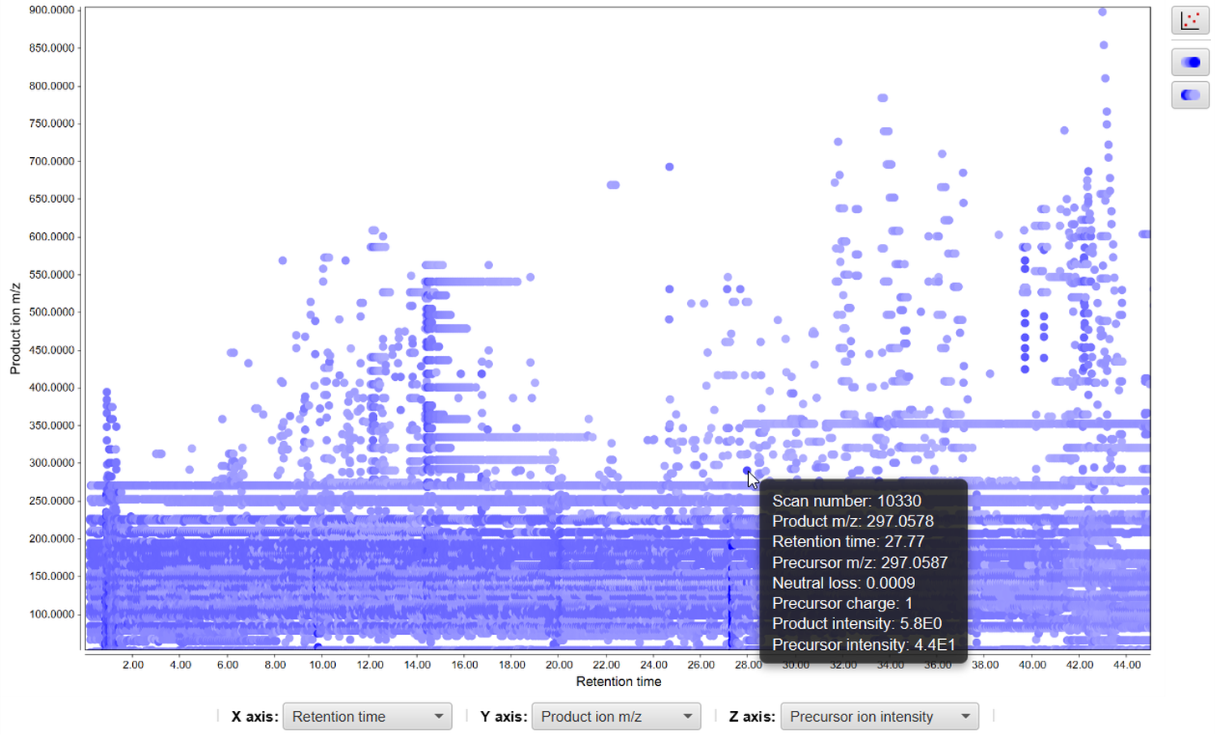
Task: Click the 14.00 retention time tick label
Action: [417, 665]
